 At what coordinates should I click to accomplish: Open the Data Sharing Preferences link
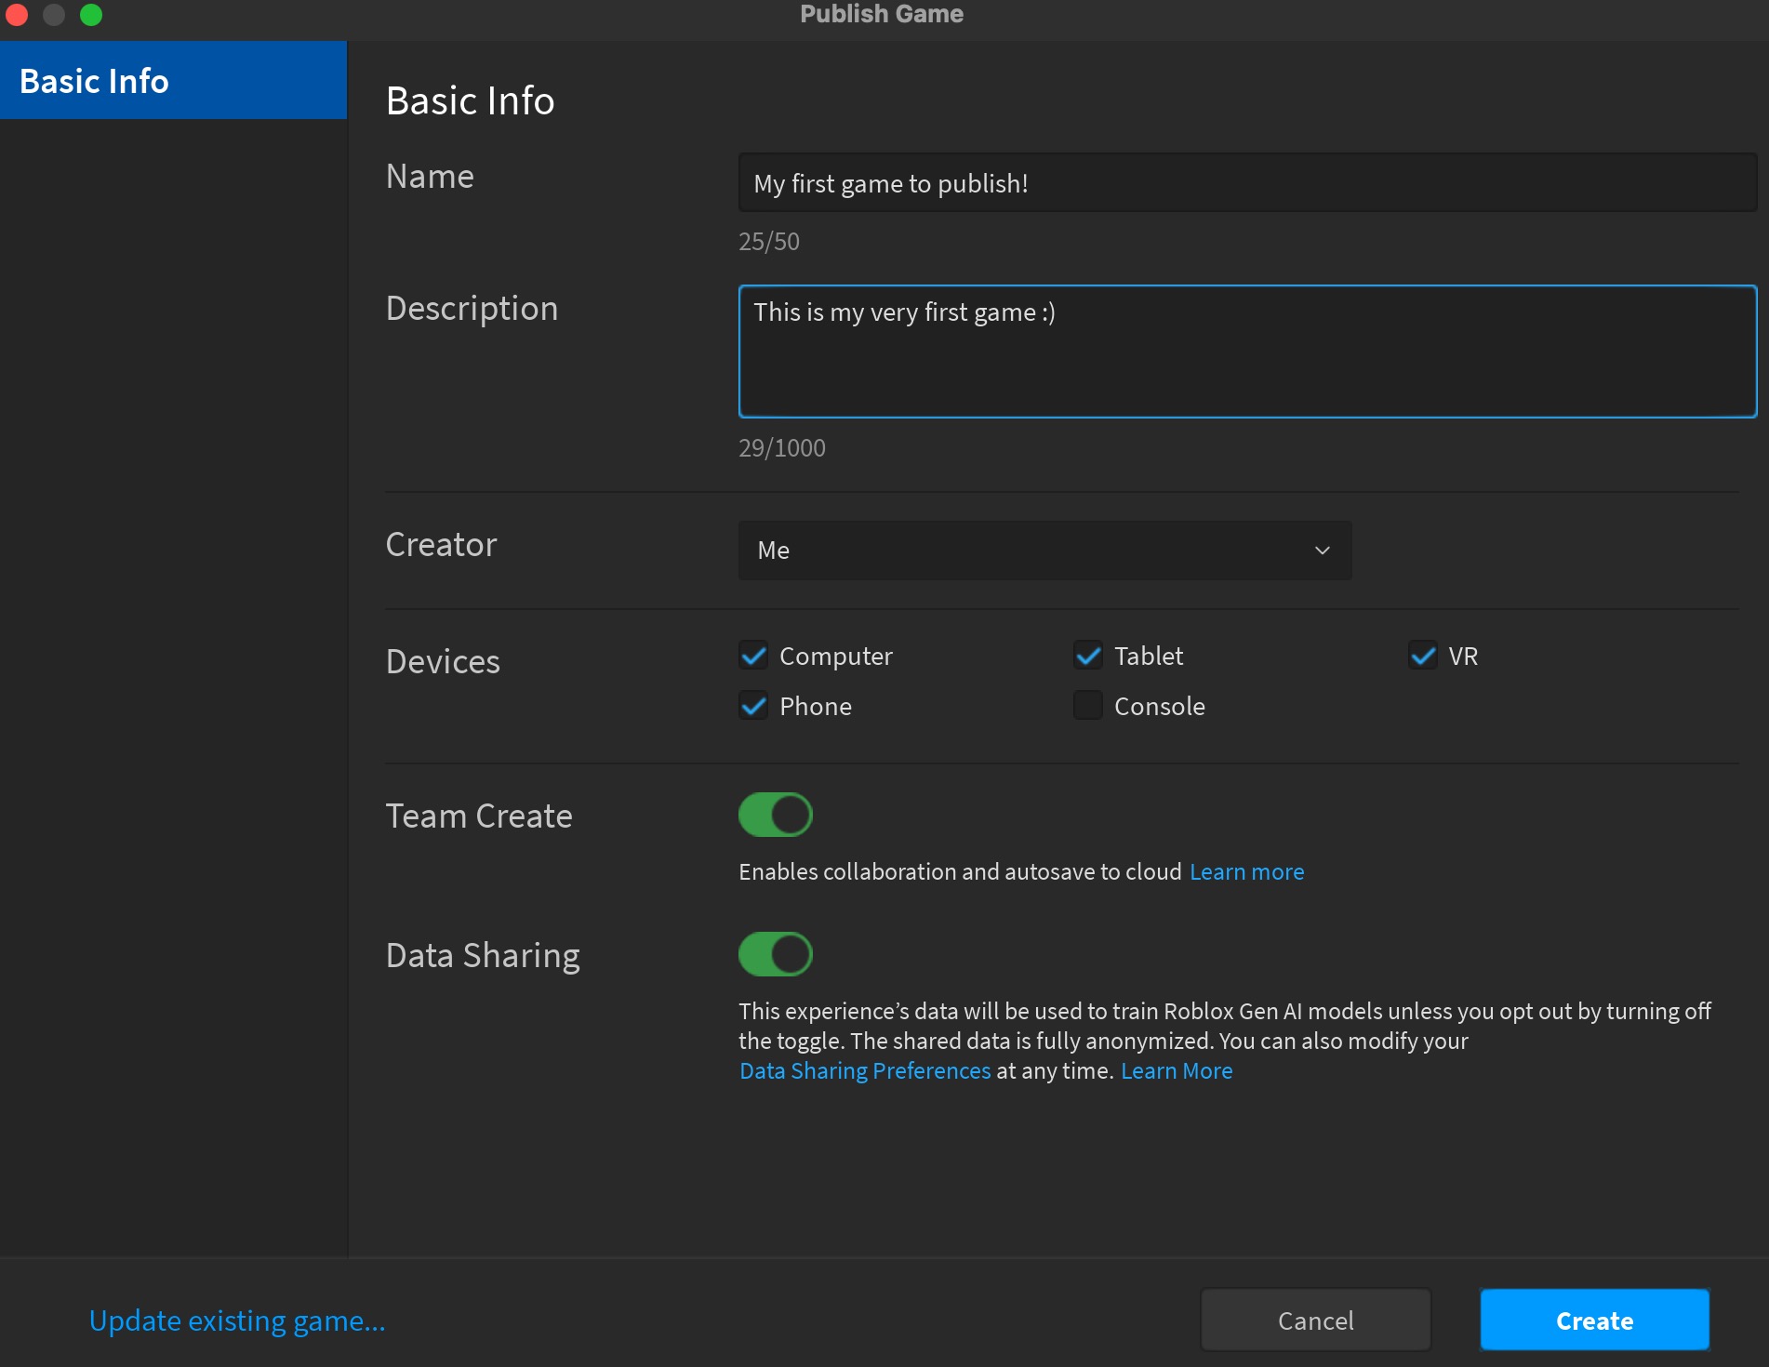pyautogui.click(x=864, y=1070)
